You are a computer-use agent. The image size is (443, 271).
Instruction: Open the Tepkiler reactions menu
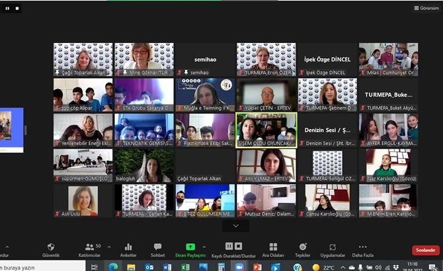[303, 249]
